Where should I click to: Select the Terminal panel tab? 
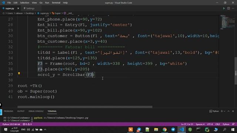52,111
